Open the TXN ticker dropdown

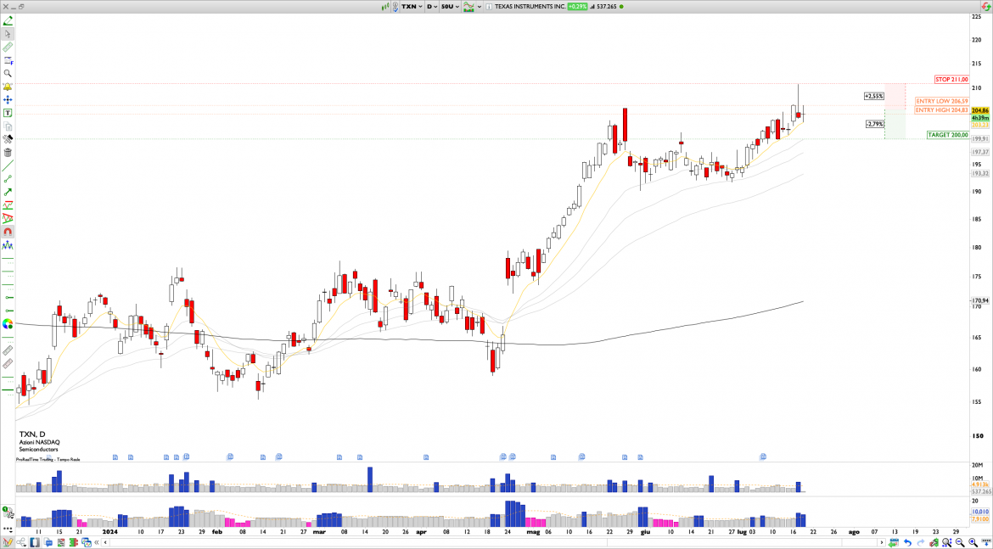pyautogui.click(x=411, y=6)
